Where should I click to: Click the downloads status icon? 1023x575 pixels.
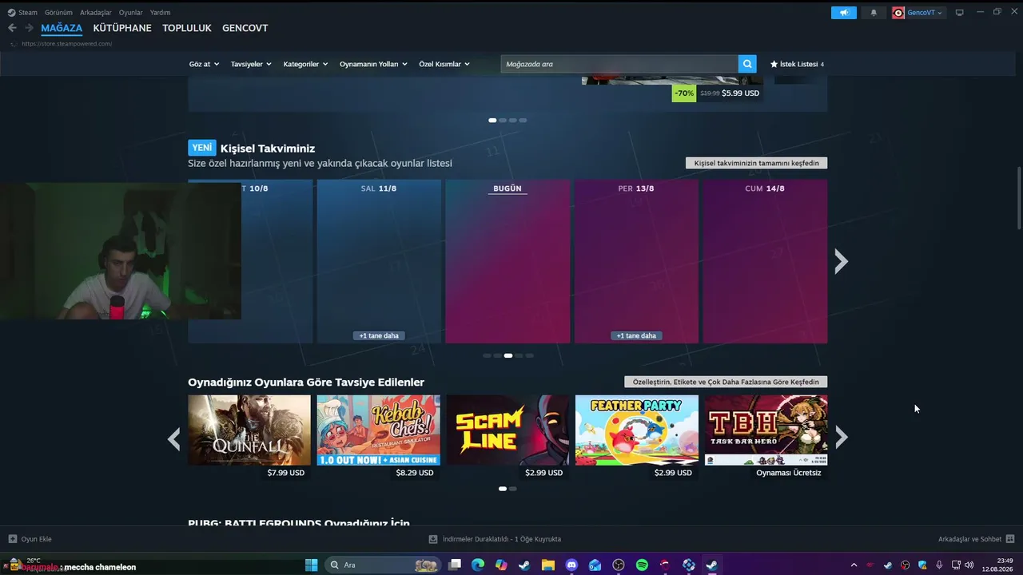[433, 539]
